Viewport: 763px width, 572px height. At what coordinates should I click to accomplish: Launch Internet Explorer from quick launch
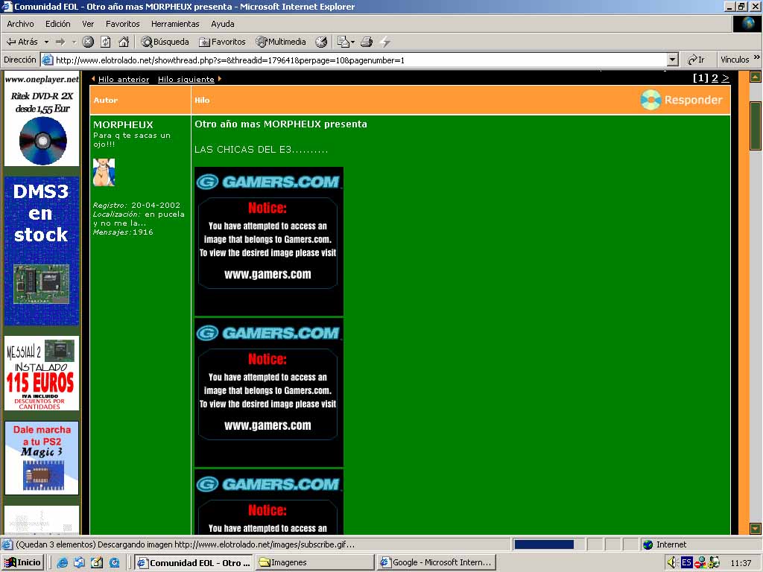pyautogui.click(x=63, y=563)
